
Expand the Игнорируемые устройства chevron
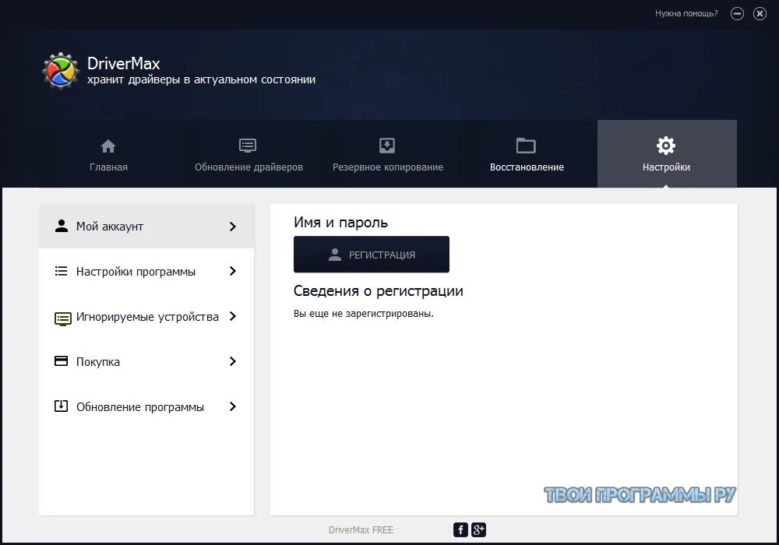click(x=232, y=316)
